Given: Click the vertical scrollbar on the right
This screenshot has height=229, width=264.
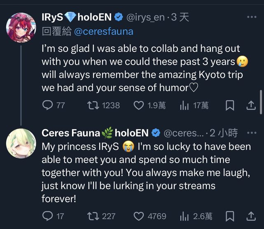Looking at the screenshot, I should click(261, 102).
